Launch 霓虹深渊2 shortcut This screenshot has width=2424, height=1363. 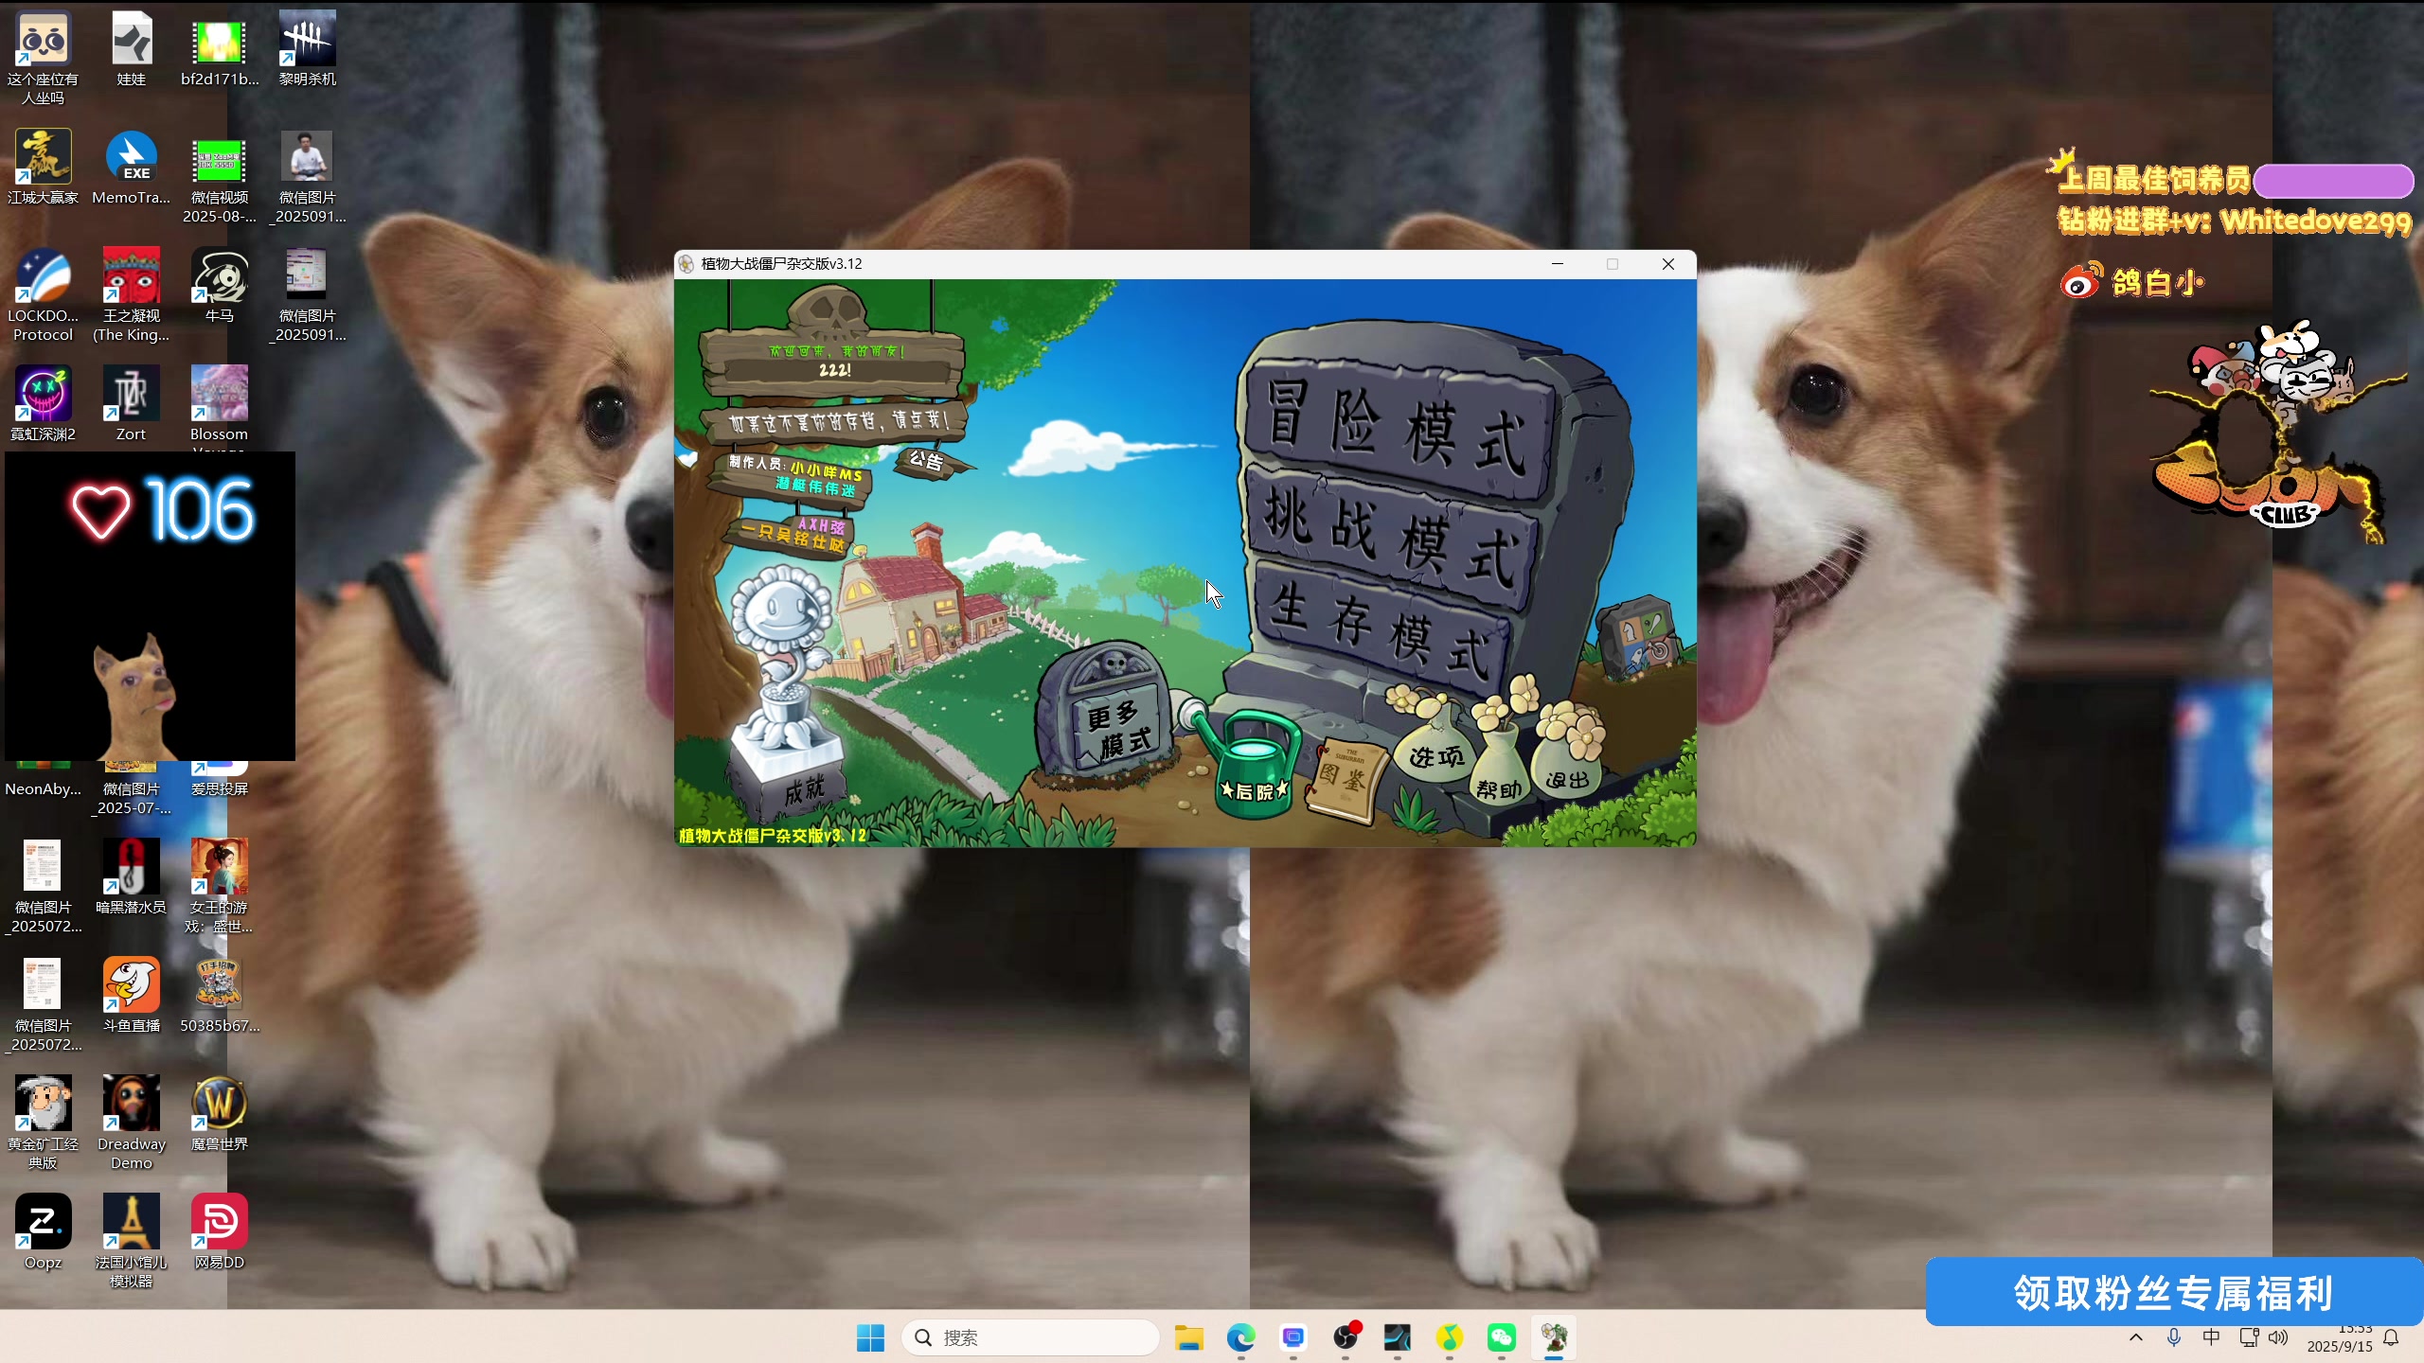coord(43,404)
